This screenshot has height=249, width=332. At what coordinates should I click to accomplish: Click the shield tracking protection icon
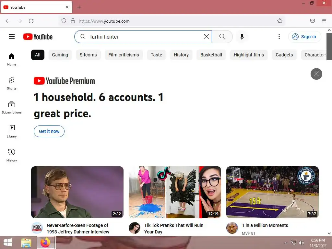click(x=64, y=21)
